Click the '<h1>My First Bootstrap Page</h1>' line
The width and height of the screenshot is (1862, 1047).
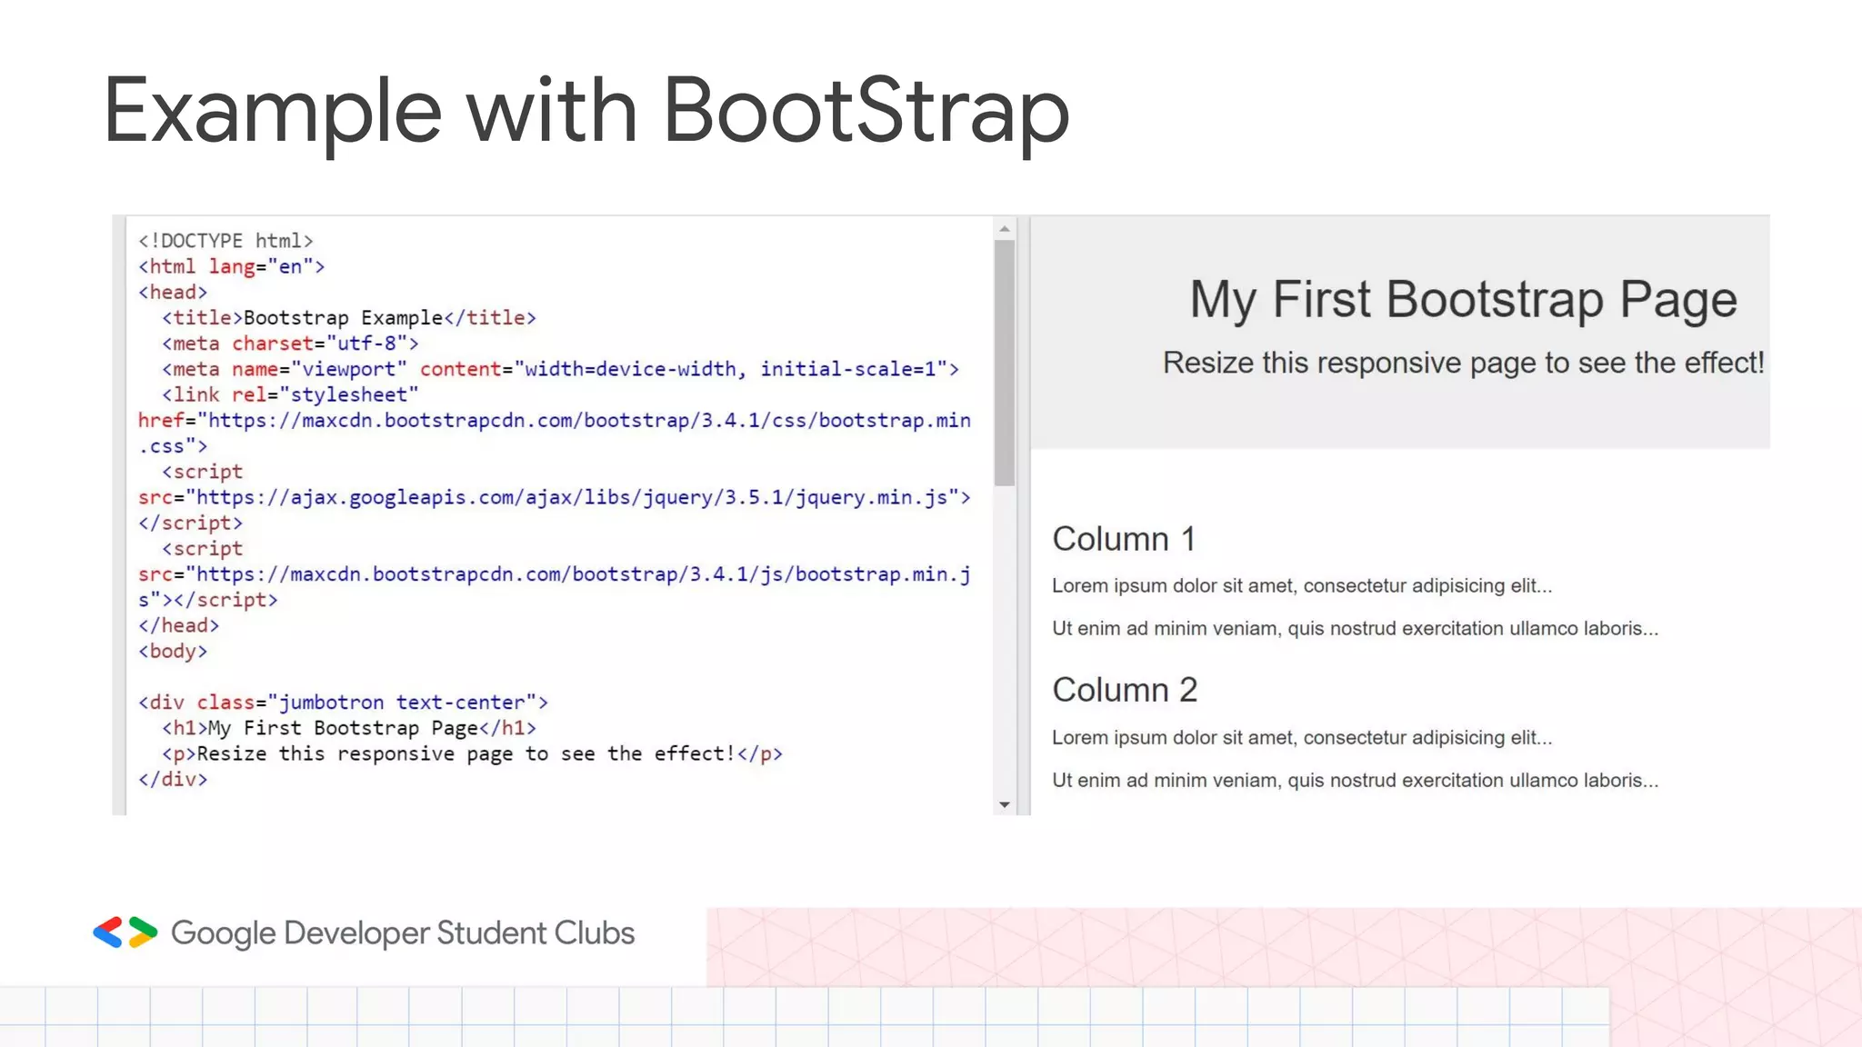(x=349, y=728)
